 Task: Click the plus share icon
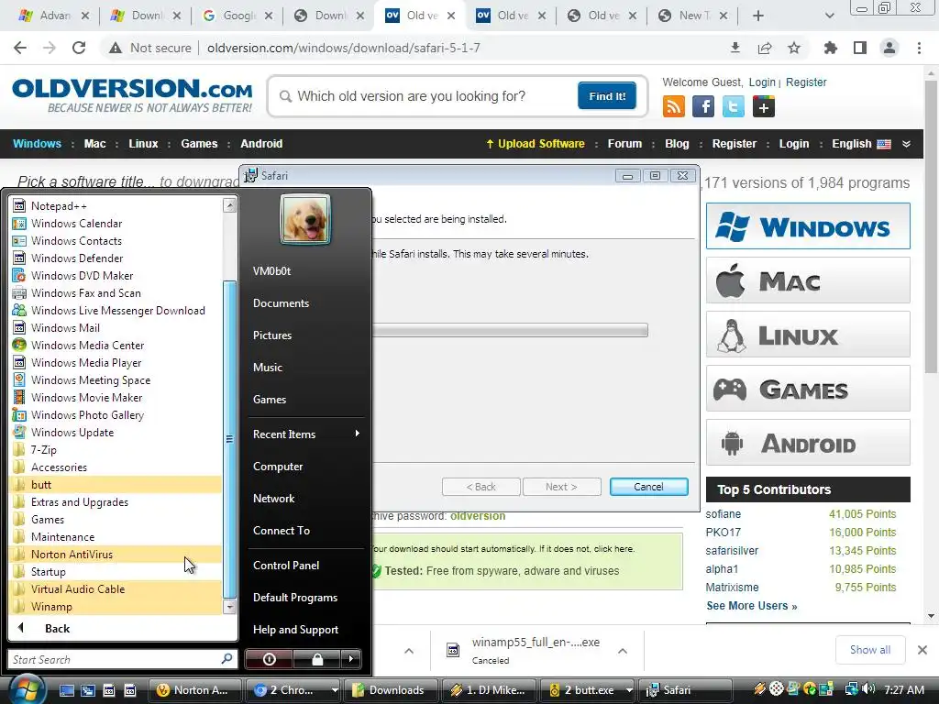click(764, 106)
